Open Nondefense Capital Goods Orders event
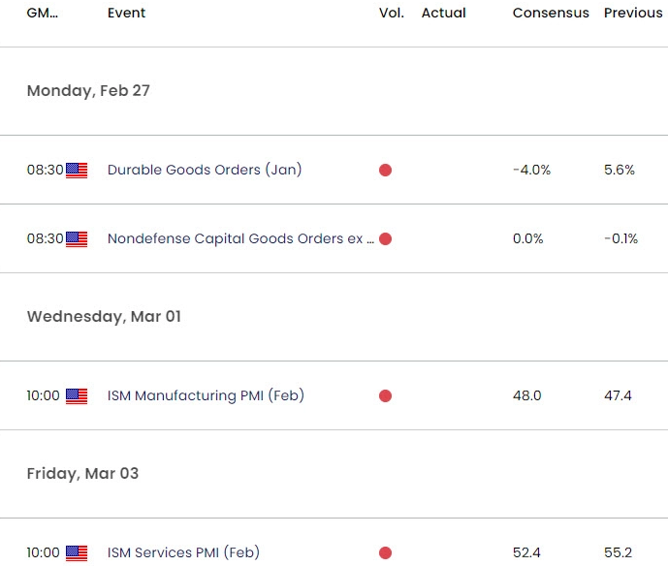Screen dimensions: 668x566 tap(240, 238)
